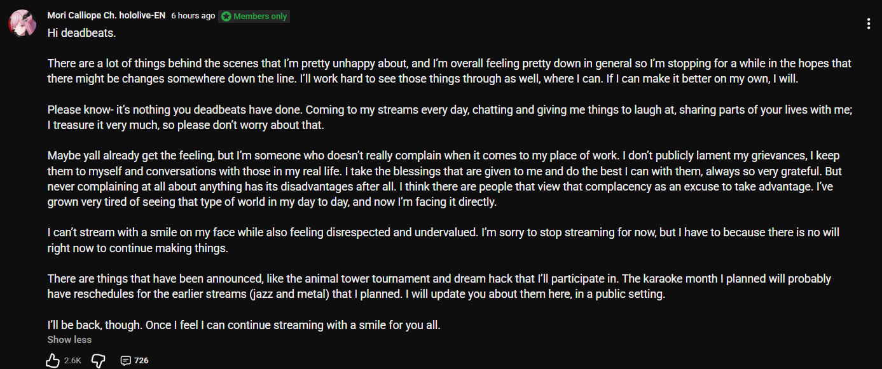882x369 pixels.
Task: Dislike the post with the thumbs-down icon
Action: click(98, 360)
